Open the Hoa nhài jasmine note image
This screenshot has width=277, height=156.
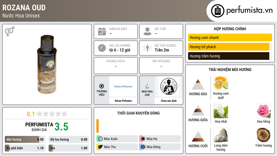(x=221, y=111)
